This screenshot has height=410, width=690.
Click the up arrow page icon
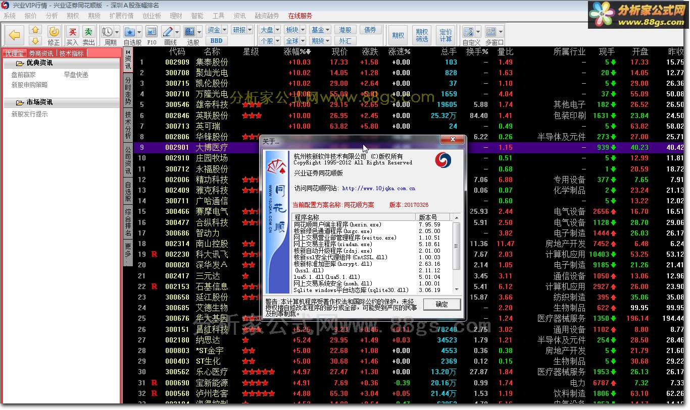pos(35,30)
